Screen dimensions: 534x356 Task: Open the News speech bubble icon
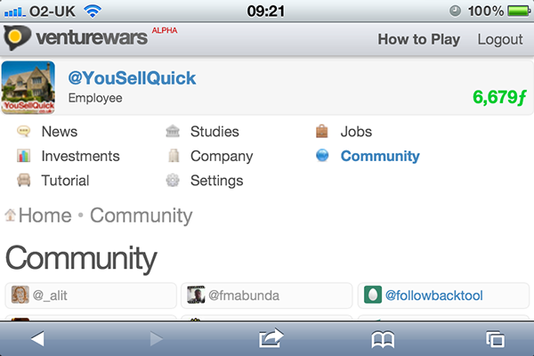[23, 131]
